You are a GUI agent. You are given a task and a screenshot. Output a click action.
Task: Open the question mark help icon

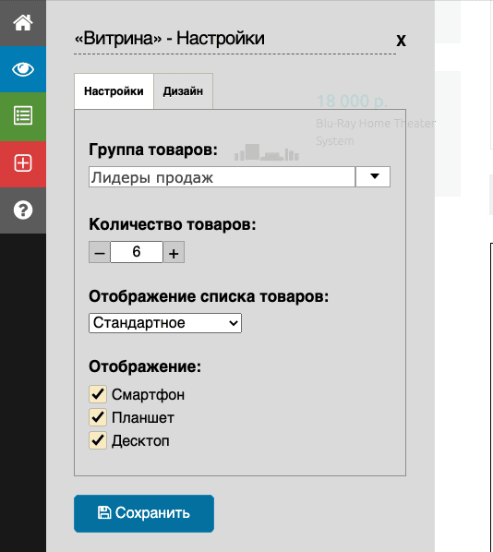click(x=23, y=210)
